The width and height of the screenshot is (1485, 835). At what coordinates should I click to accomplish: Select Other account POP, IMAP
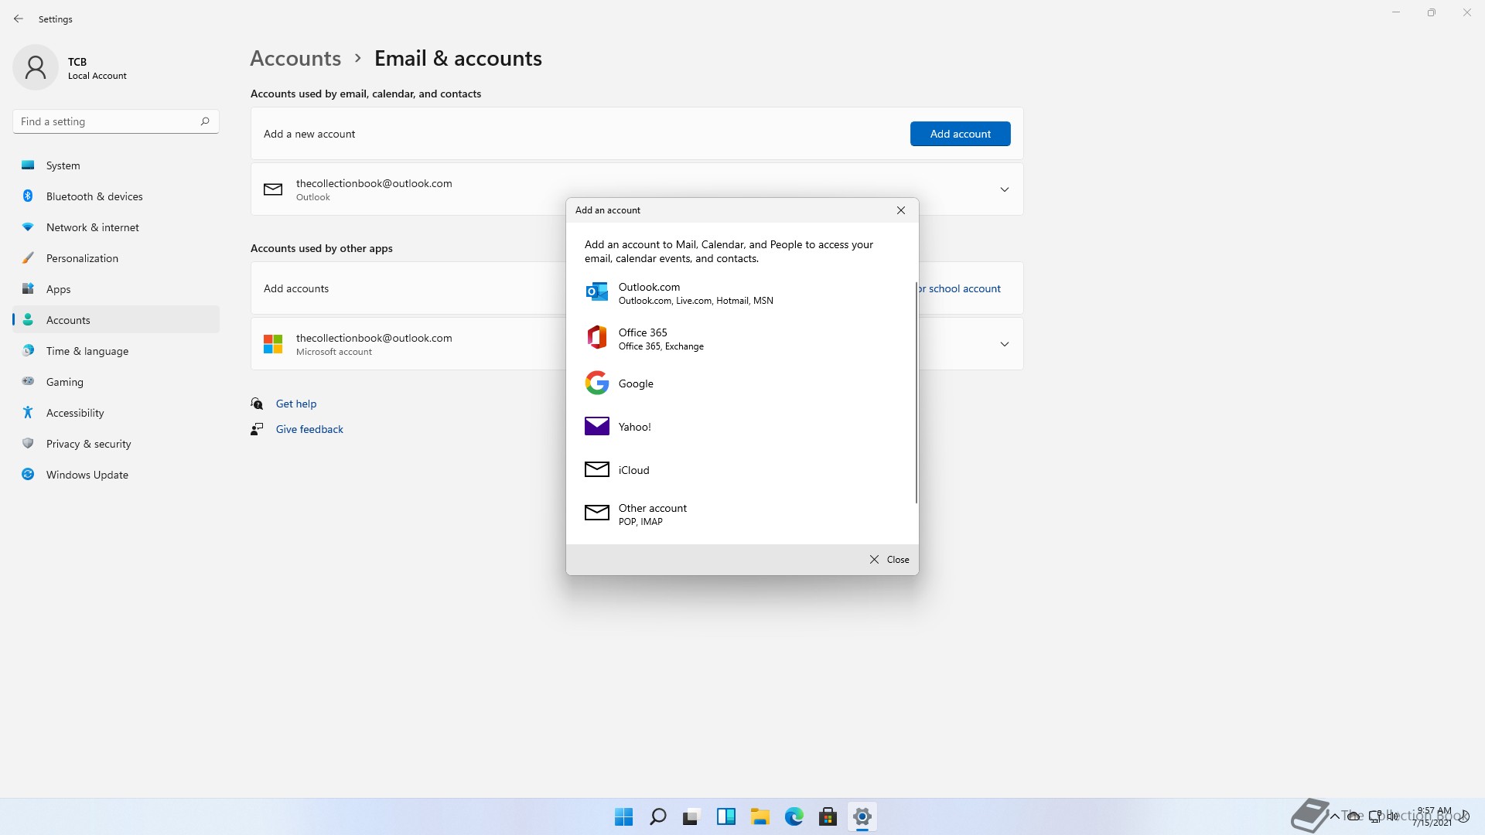[652, 514]
